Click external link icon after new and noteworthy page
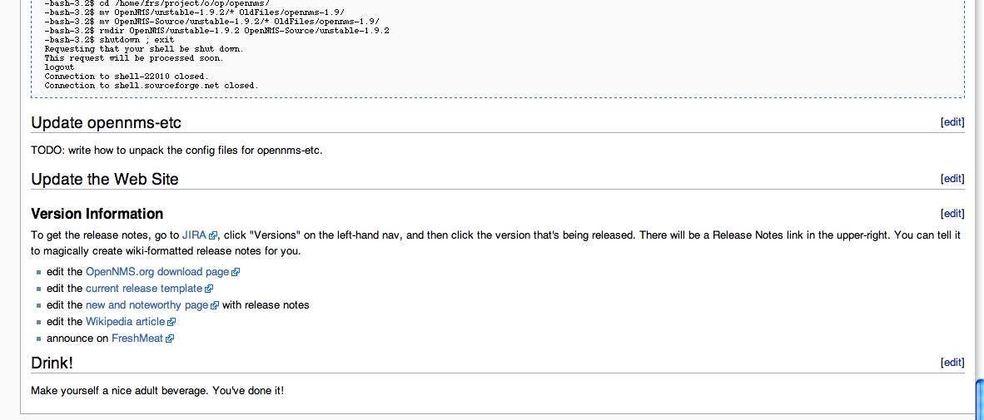The width and height of the screenshot is (984, 420). (215, 306)
